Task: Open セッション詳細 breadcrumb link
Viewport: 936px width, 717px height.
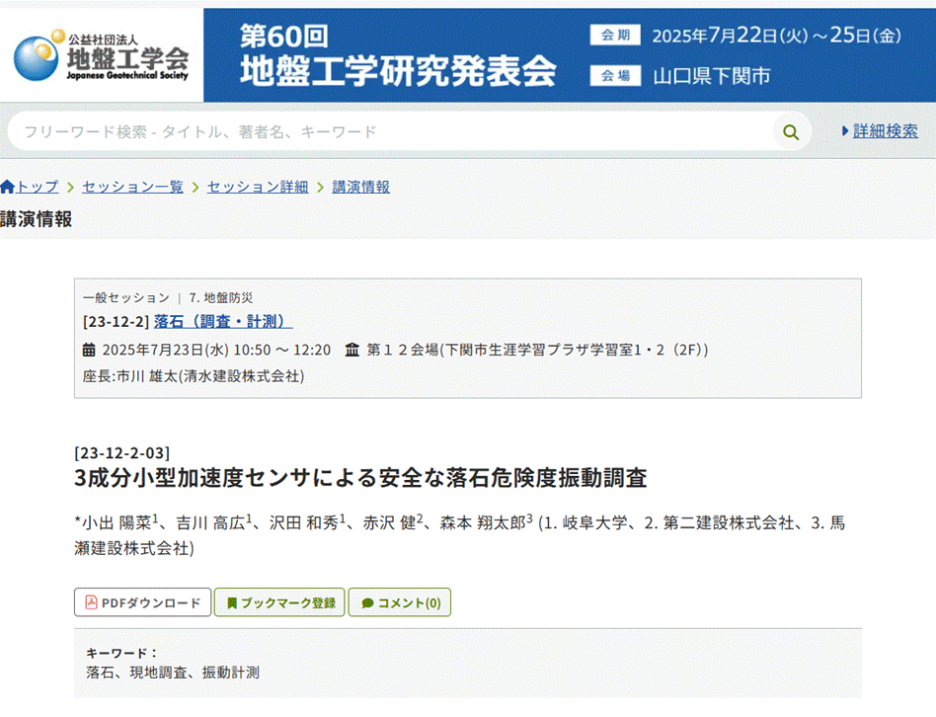Action: pos(258,187)
